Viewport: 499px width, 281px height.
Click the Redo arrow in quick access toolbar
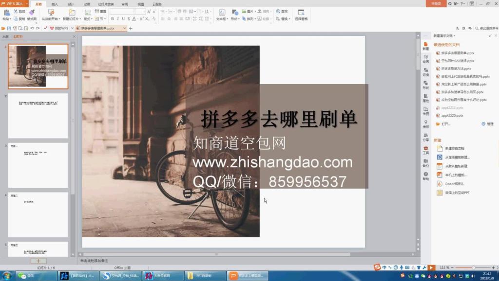(x=38, y=28)
